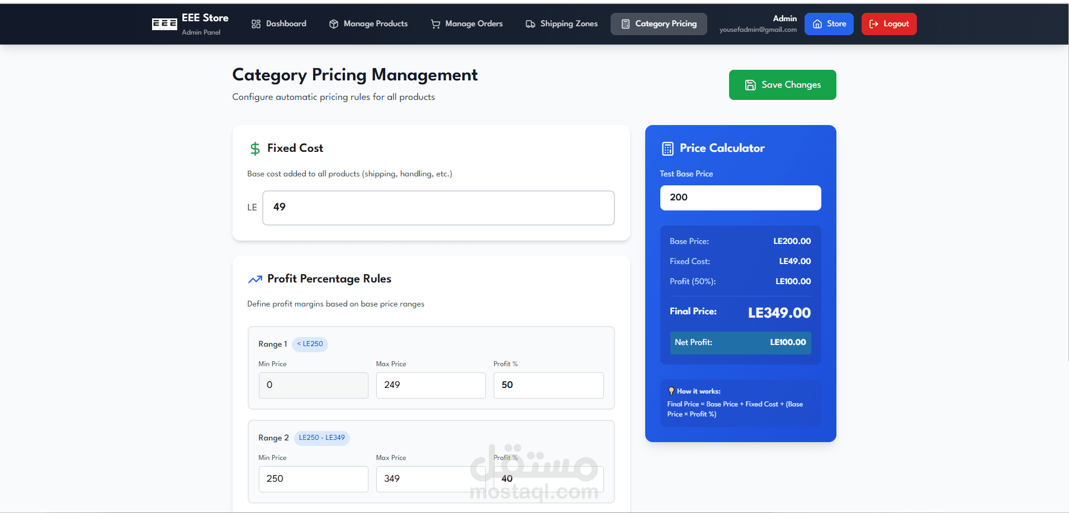Open Shipping Zones section
The width and height of the screenshot is (1069, 513).
(562, 24)
